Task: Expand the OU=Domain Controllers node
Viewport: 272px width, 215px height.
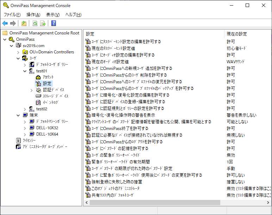Action: point(18,52)
